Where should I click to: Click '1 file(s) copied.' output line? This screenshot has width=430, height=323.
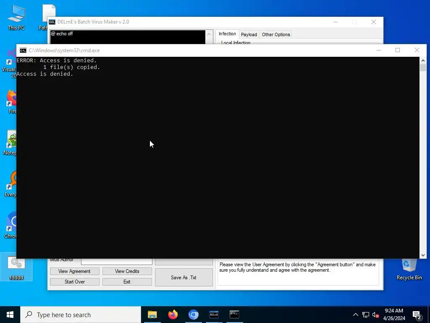click(71, 67)
